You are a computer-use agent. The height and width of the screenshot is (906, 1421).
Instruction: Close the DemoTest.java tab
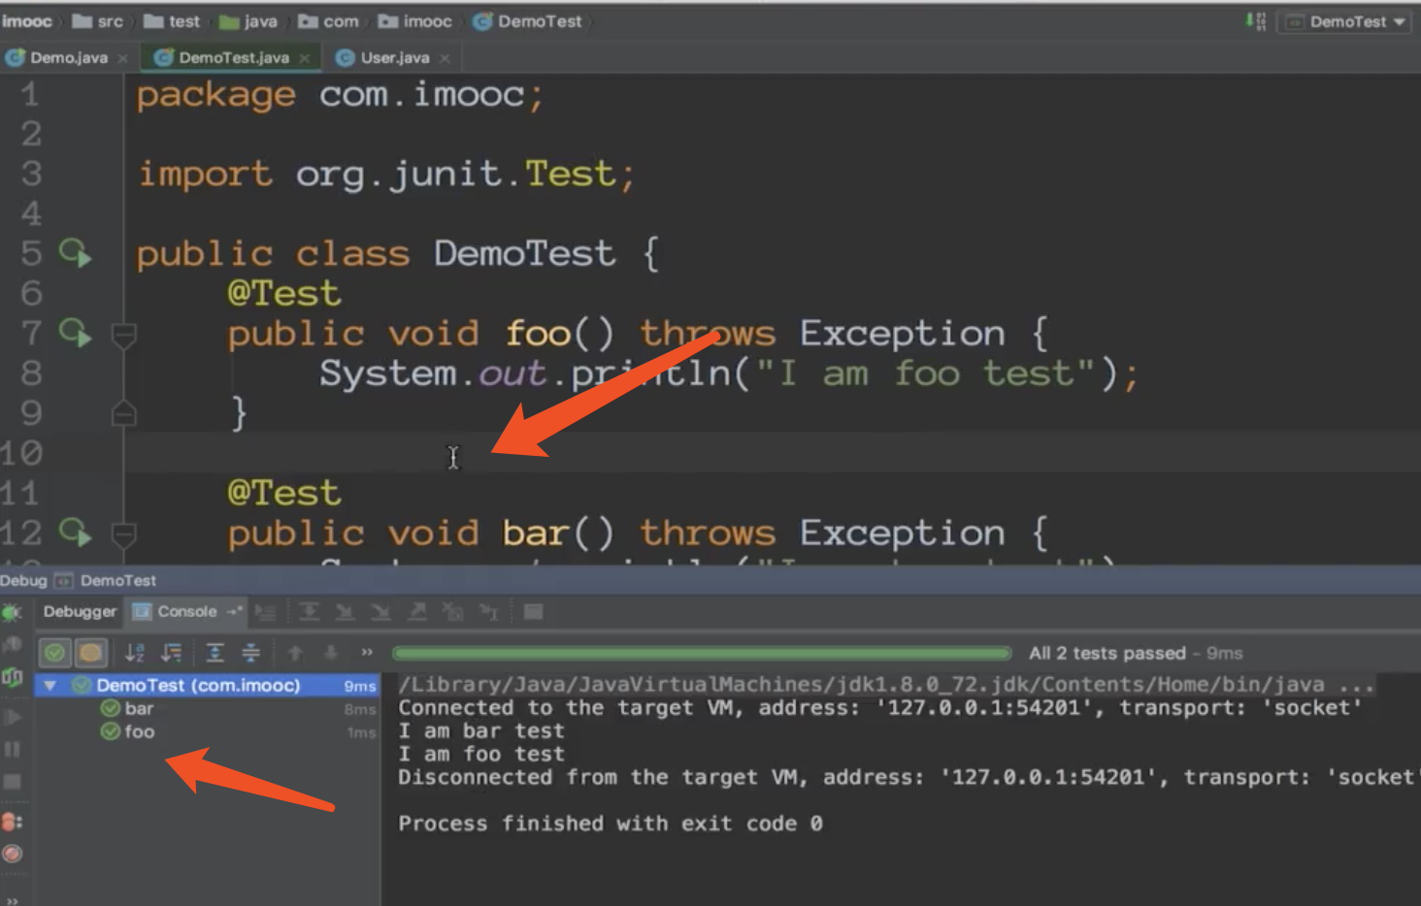pos(305,59)
